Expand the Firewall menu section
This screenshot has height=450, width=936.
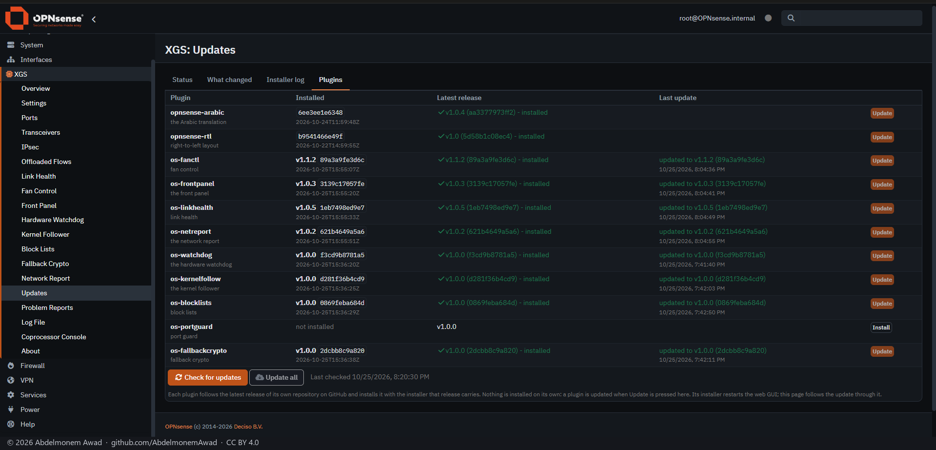[x=76, y=366]
